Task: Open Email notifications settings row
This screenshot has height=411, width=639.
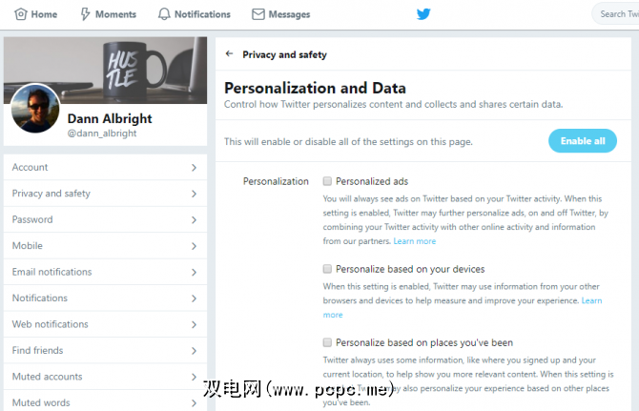Action: pyautogui.click(x=105, y=272)
